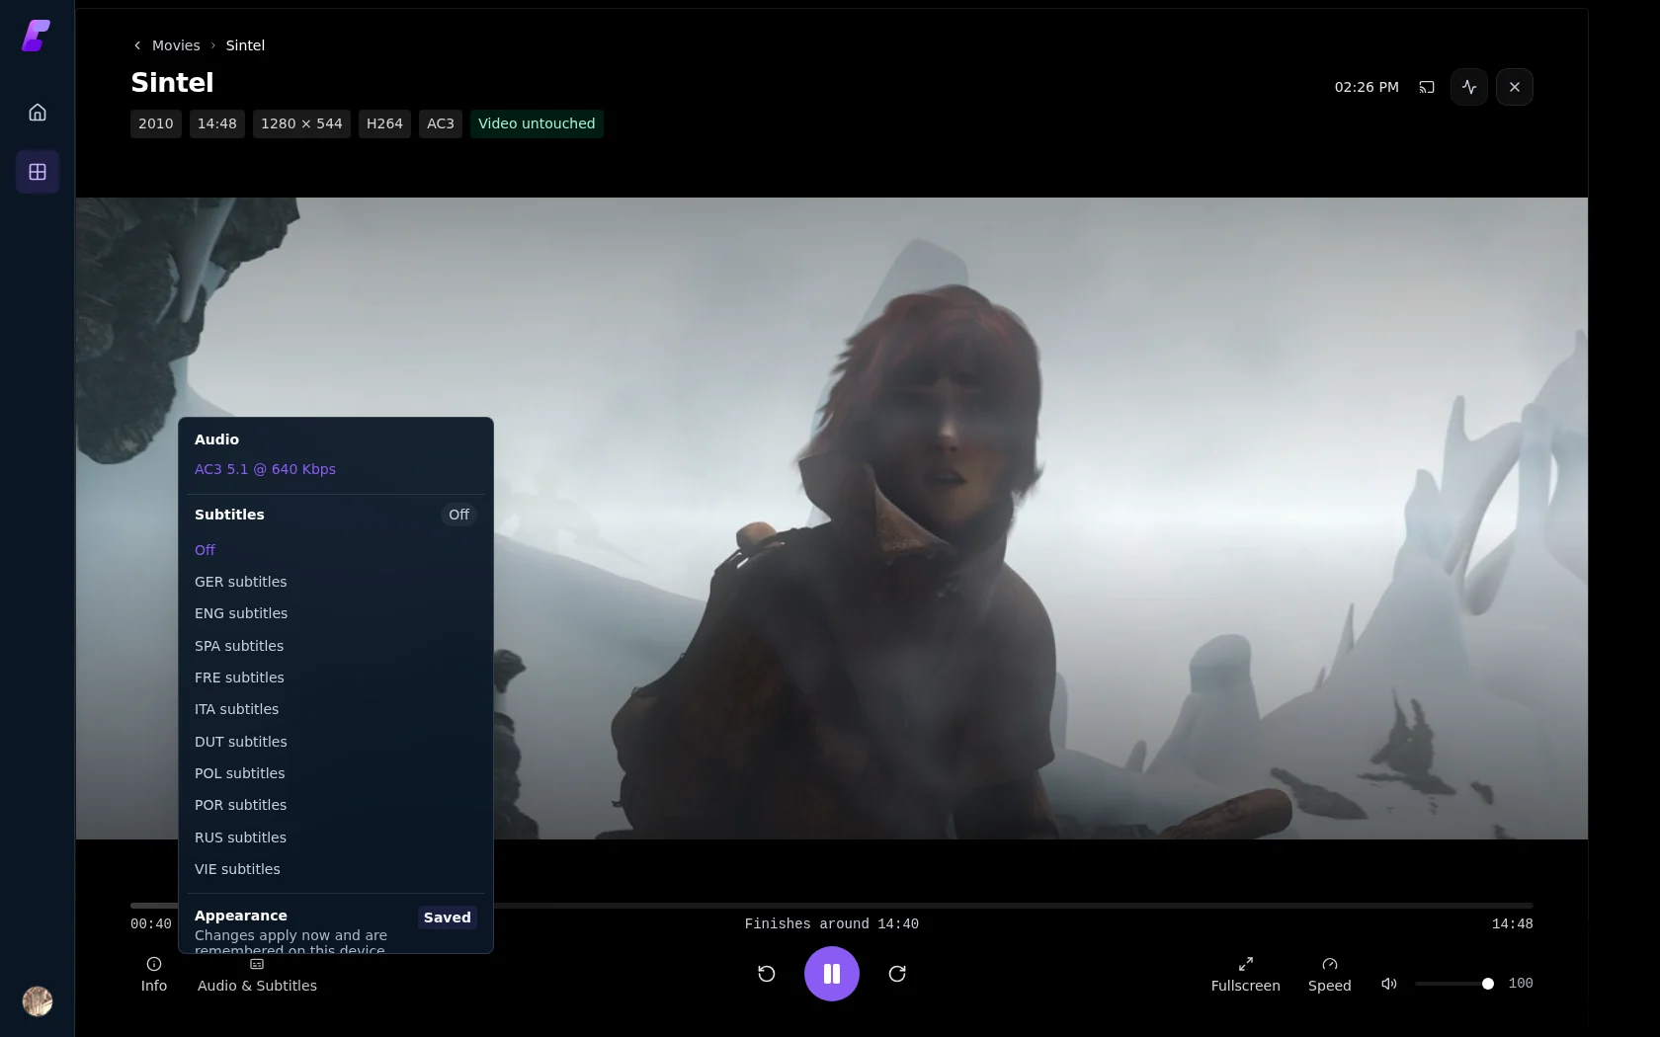Image resolution: width=1660 pixels, height=1037 pixels.
Task: Open the Libraries grid icon in sidebar
Action: point(38,172)
